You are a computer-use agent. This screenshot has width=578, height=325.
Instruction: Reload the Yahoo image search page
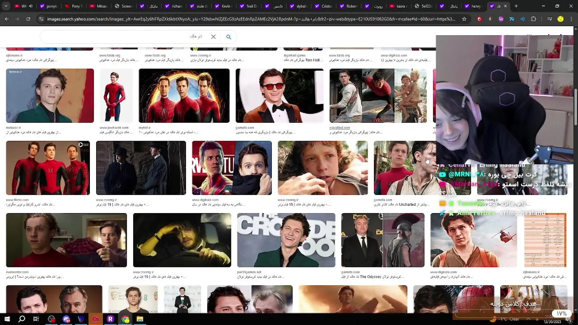(x=28, y=19)
